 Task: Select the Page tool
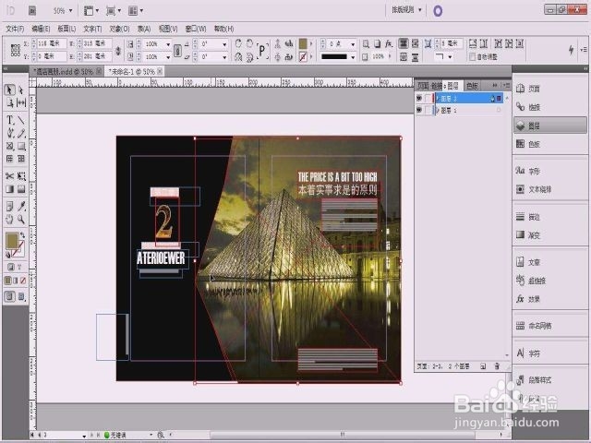pyautogui.click(x=10, y=102)
